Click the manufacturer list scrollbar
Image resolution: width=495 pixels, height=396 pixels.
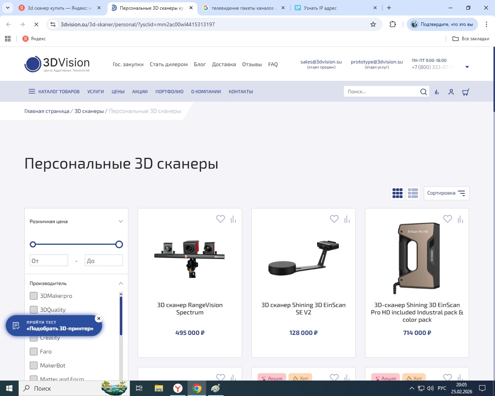[121, 316]
